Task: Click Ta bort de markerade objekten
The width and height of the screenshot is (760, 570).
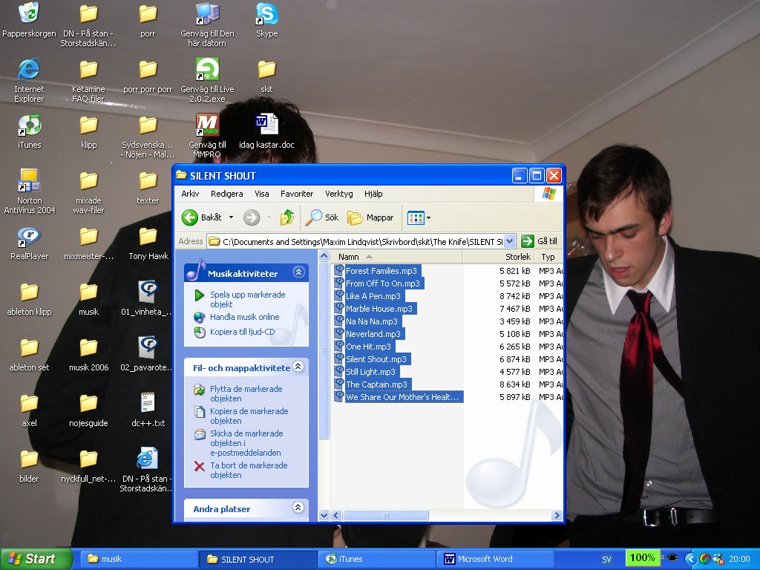Action: tap(248, 470)
